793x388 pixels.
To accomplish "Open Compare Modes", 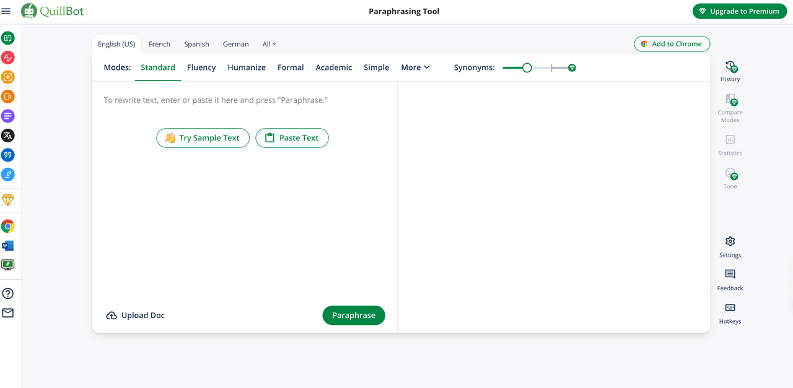I will [730, 108].
